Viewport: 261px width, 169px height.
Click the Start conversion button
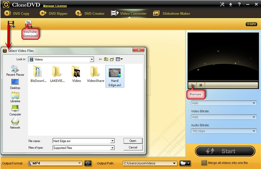tap(225, 151)
